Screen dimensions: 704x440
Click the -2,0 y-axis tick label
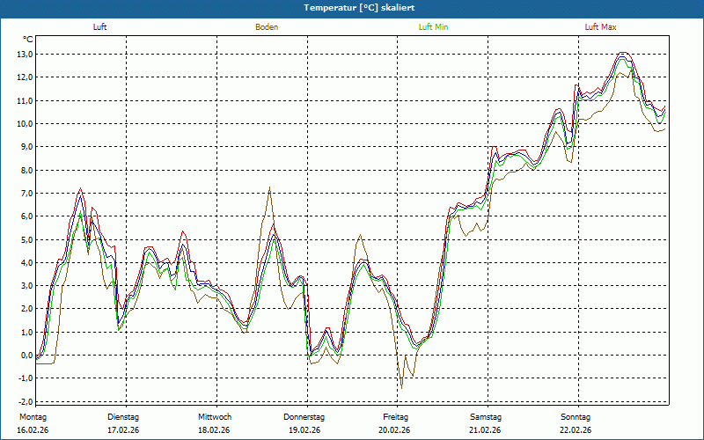24,402
